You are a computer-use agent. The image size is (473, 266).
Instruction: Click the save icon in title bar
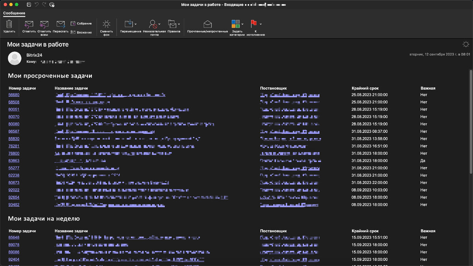(x=29, y=4)
